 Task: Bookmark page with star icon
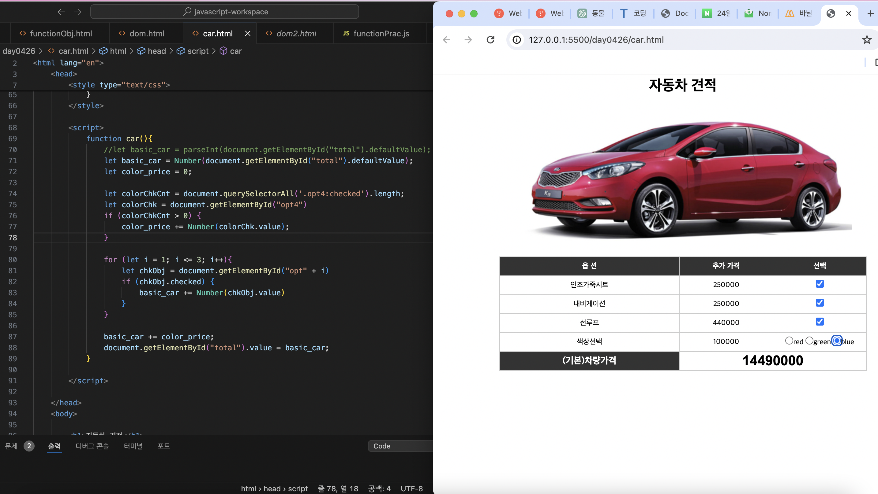(x=866, y=40)
